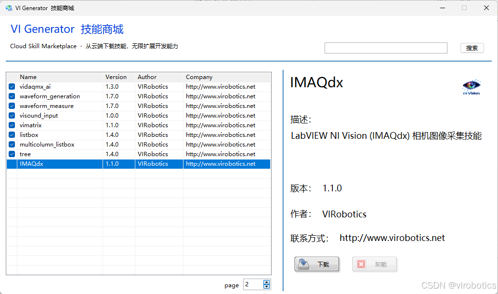Image resolution: width=498 pixels, height=294 pixels.
Task: Select the highlighted IMAQdx row name
Action: click(x=31, y=164)
